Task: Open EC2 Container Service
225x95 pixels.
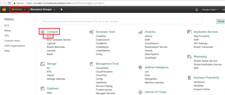Action: 59,40
